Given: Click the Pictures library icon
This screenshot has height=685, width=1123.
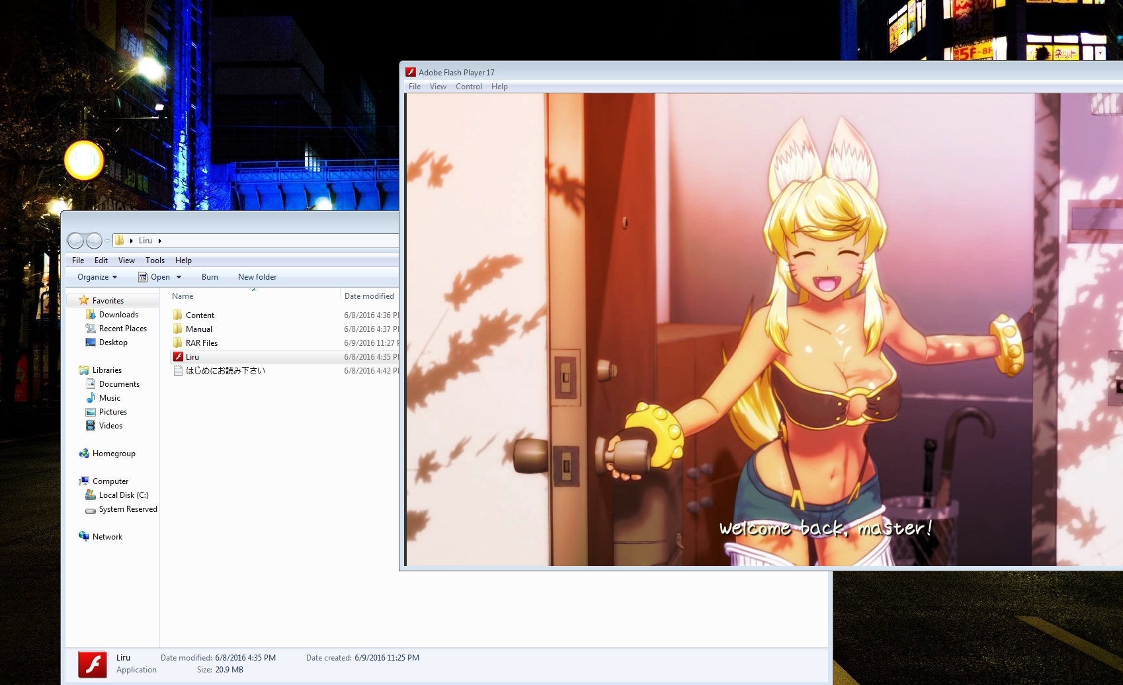Looking at the screenshot, I should [x=91, y=412].
